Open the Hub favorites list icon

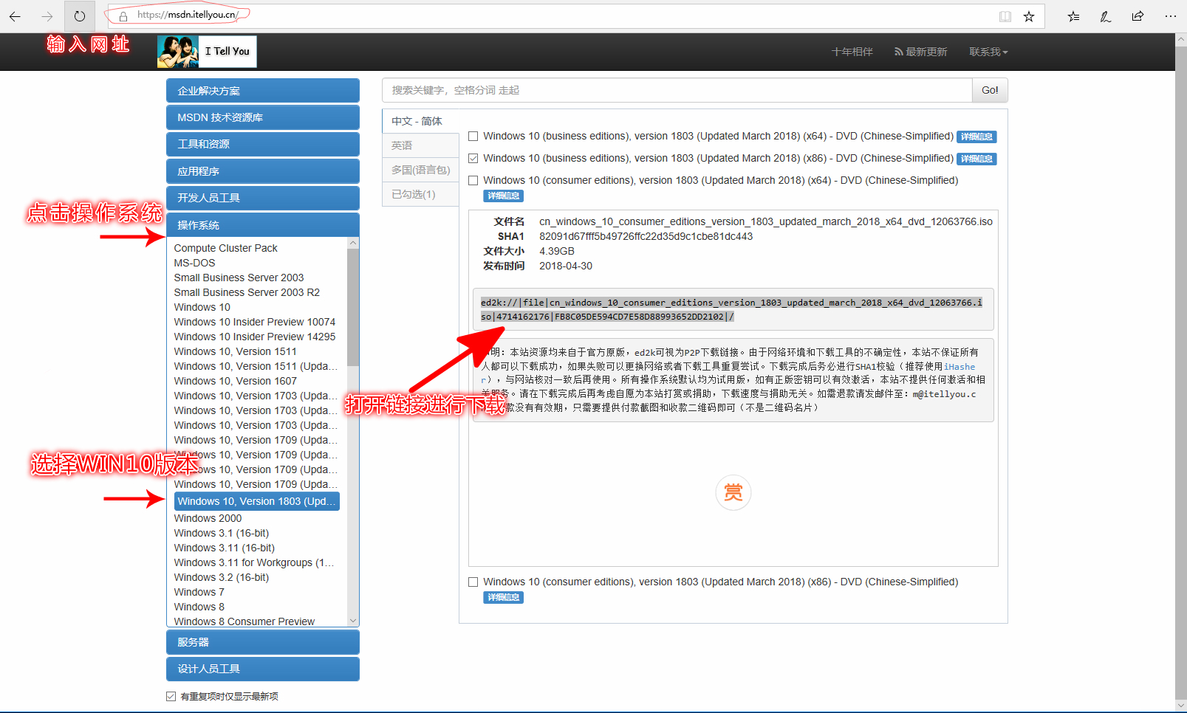pyautogui.click(x=1073, y=15)
